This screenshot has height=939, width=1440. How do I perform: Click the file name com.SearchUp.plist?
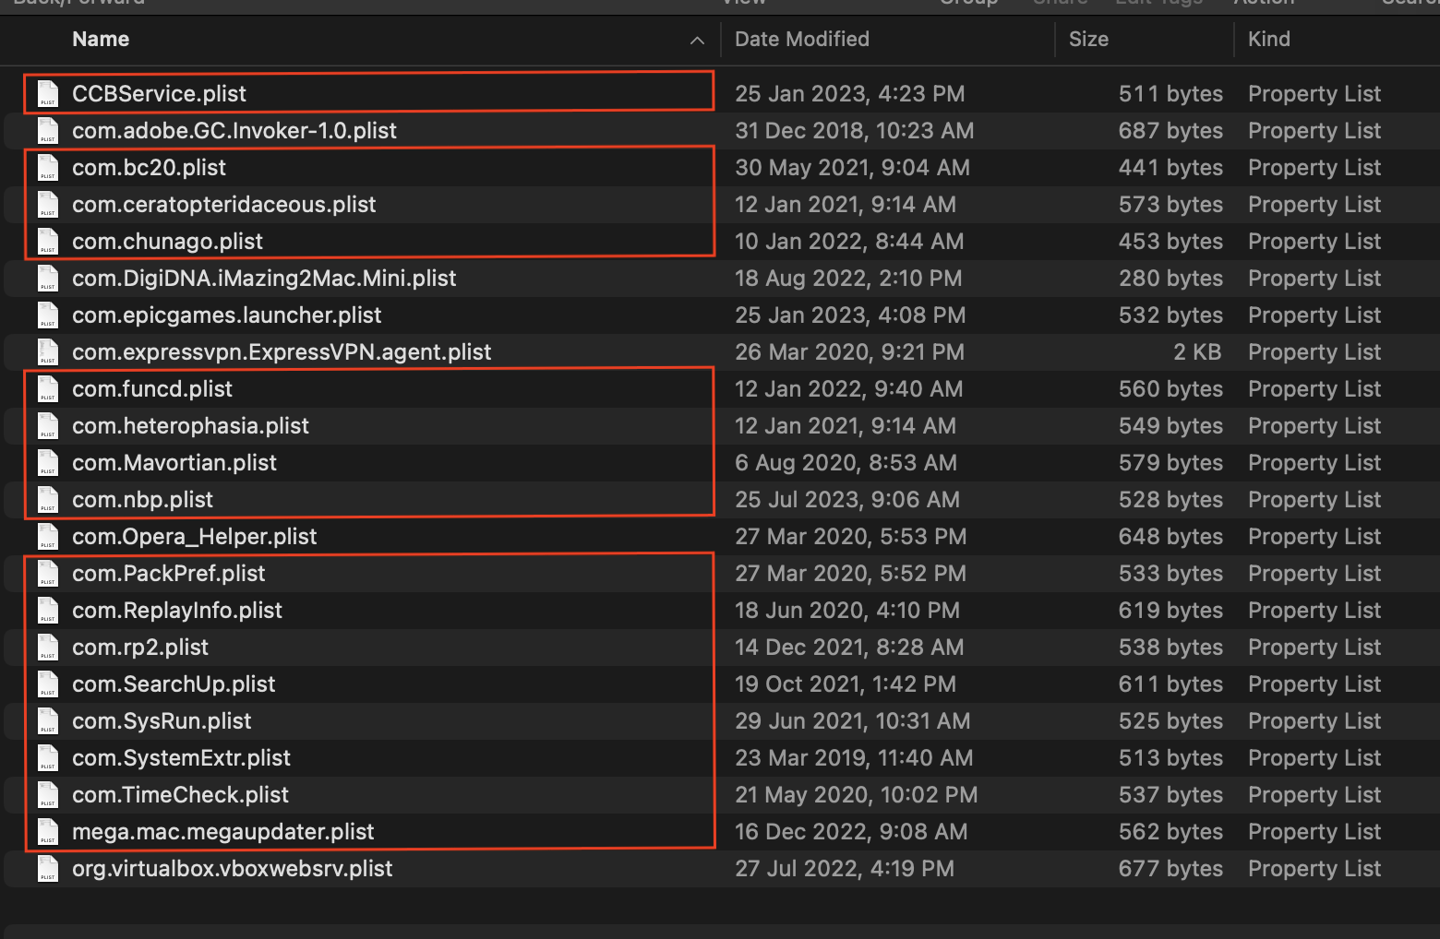click(174, 683)
